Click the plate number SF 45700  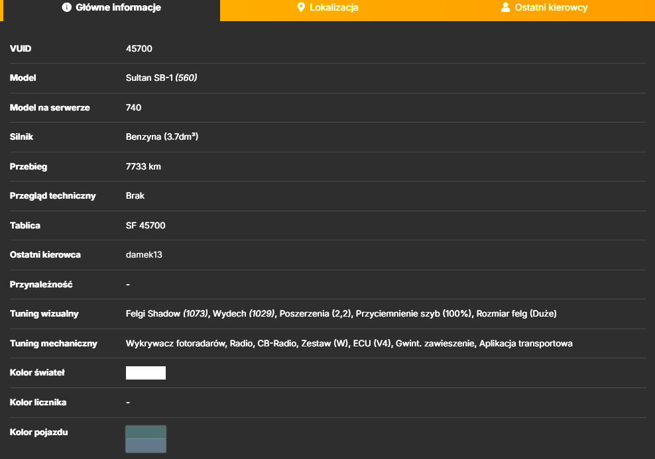tap(145, 225)
